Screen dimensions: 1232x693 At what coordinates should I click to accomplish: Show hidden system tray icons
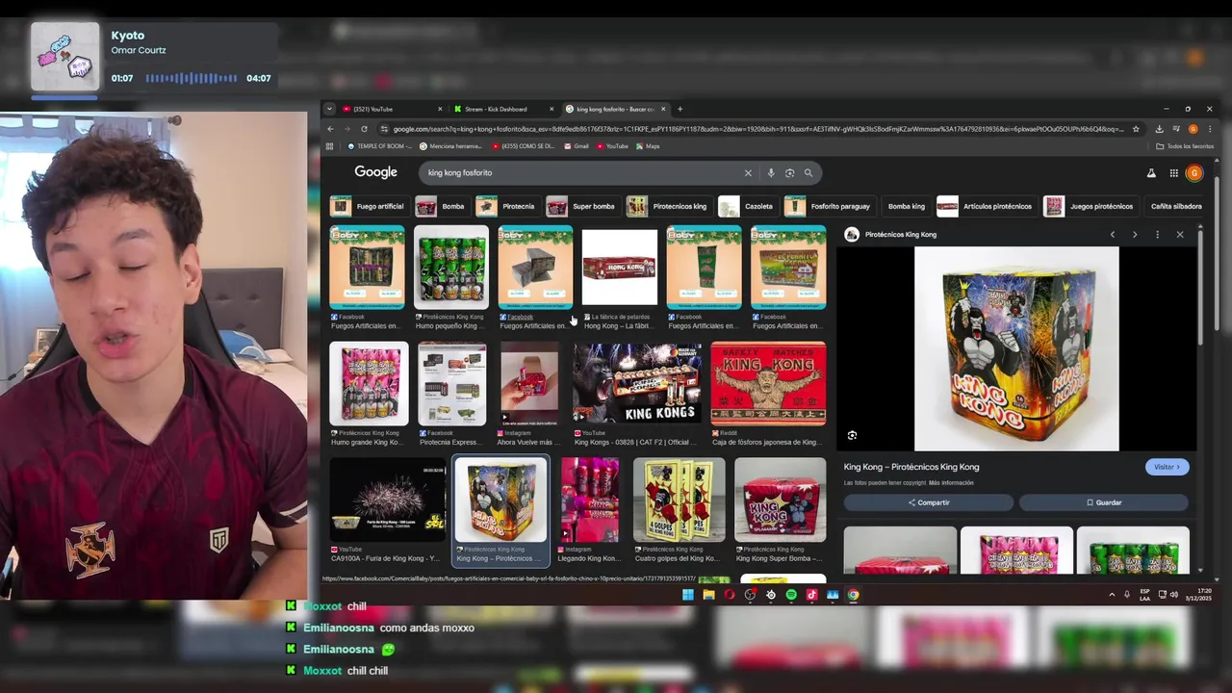[x=1112, y=595]
